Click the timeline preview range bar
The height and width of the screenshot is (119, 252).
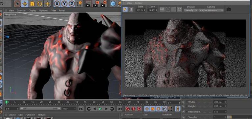(x=40, y=109)
